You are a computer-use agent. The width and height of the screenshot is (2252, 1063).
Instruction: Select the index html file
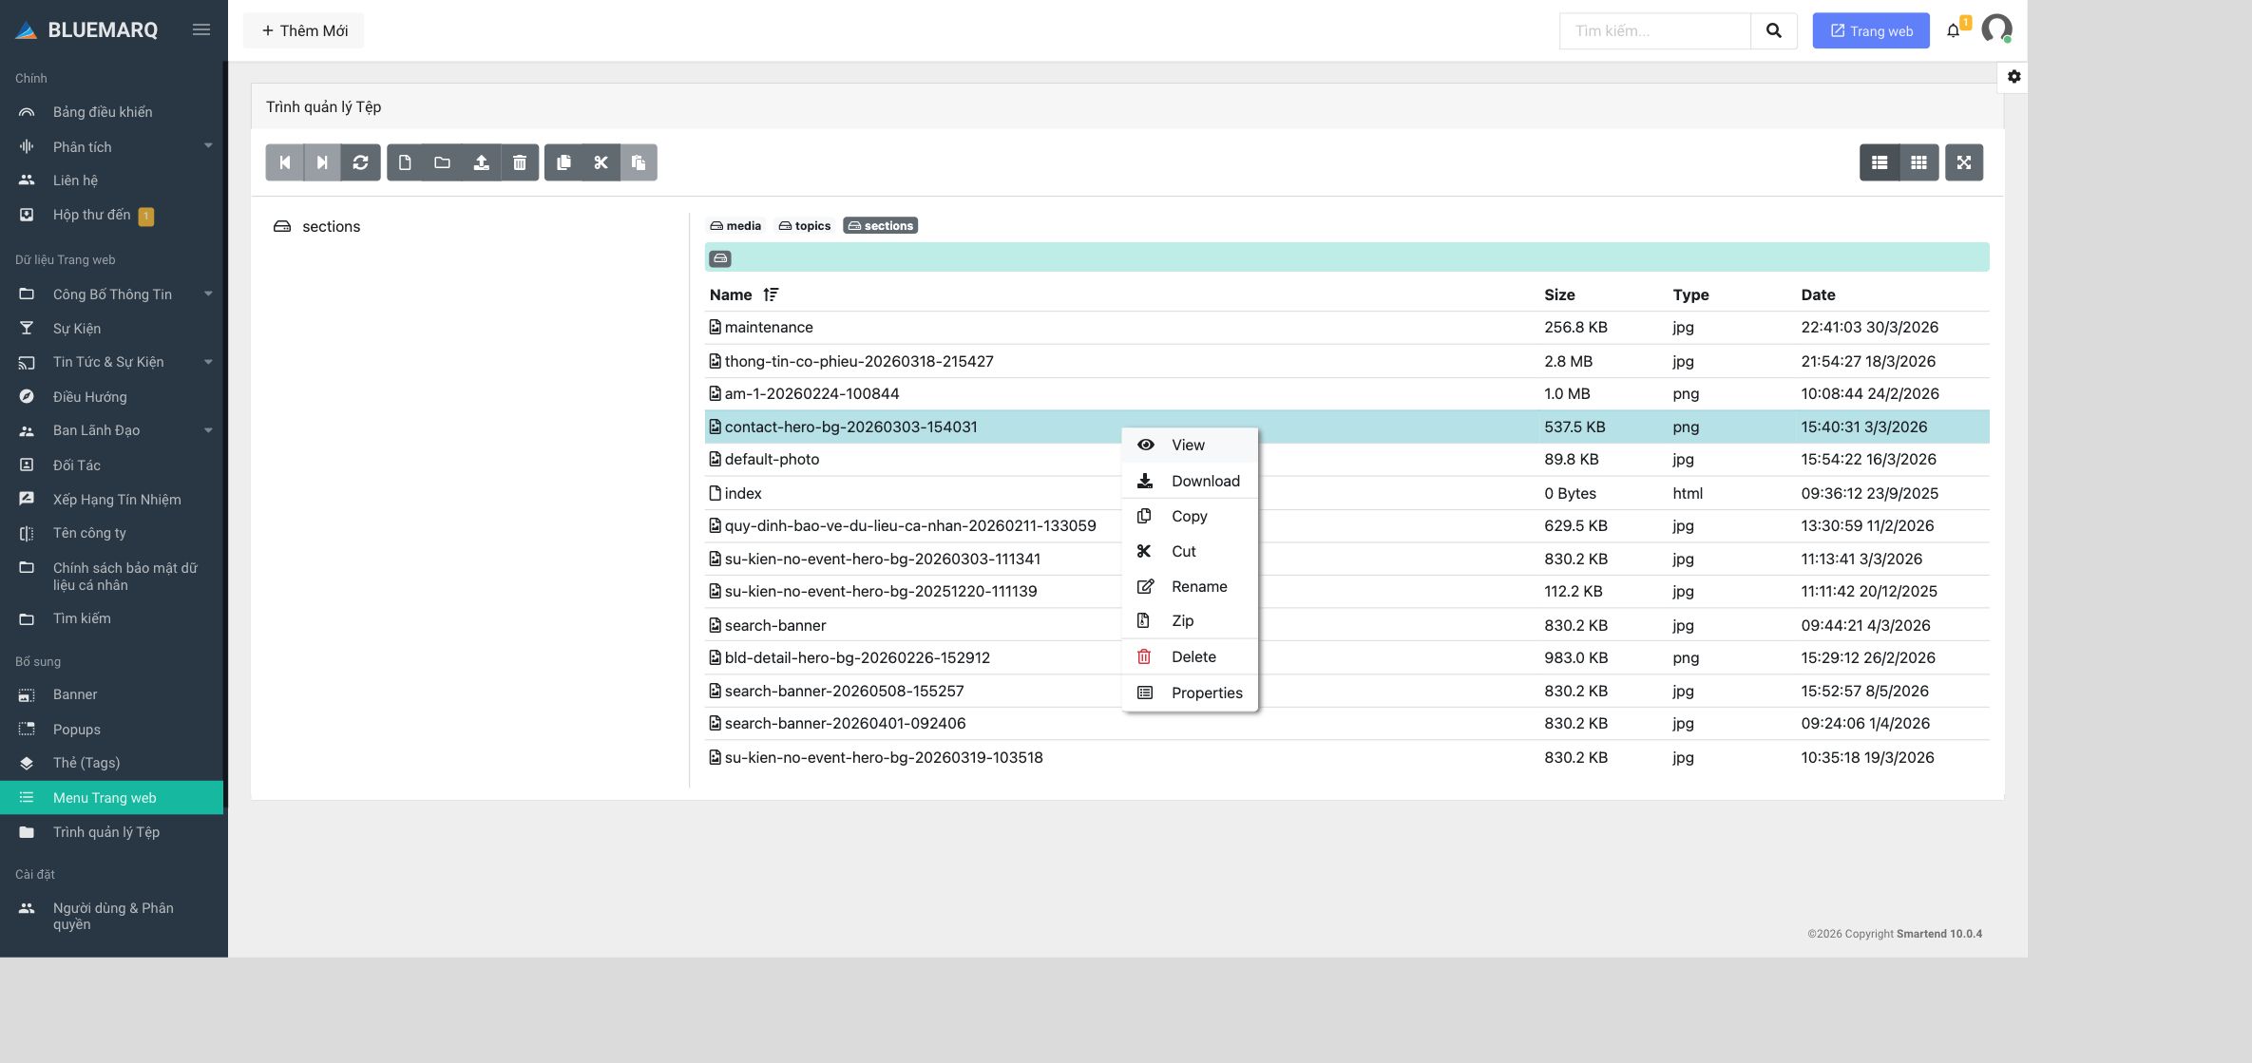(1347, 493)
